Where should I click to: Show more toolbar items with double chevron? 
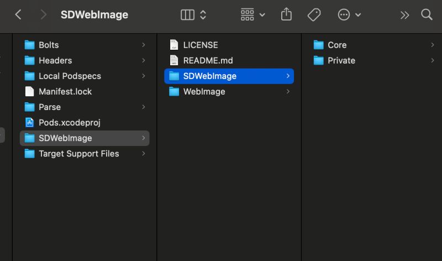pyautogui.click(x=404, y=15)
